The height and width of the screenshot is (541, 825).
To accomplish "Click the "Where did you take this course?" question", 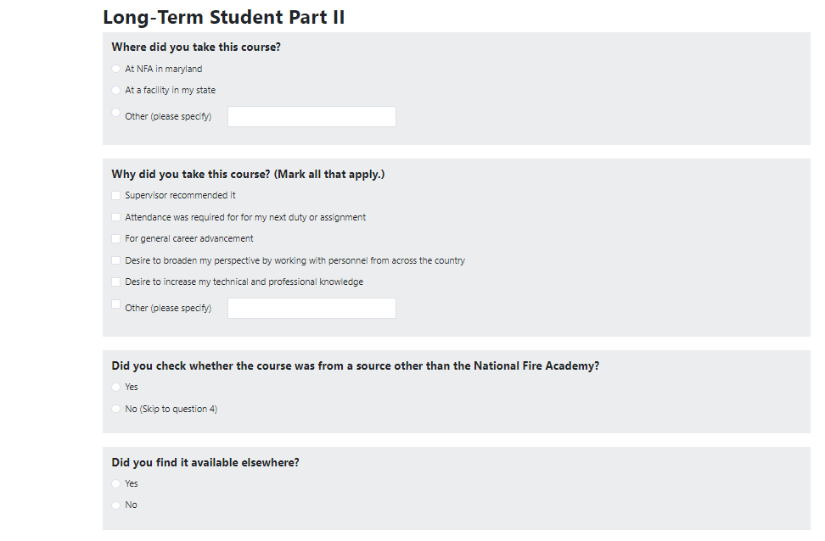I will [x=196, y=47].
